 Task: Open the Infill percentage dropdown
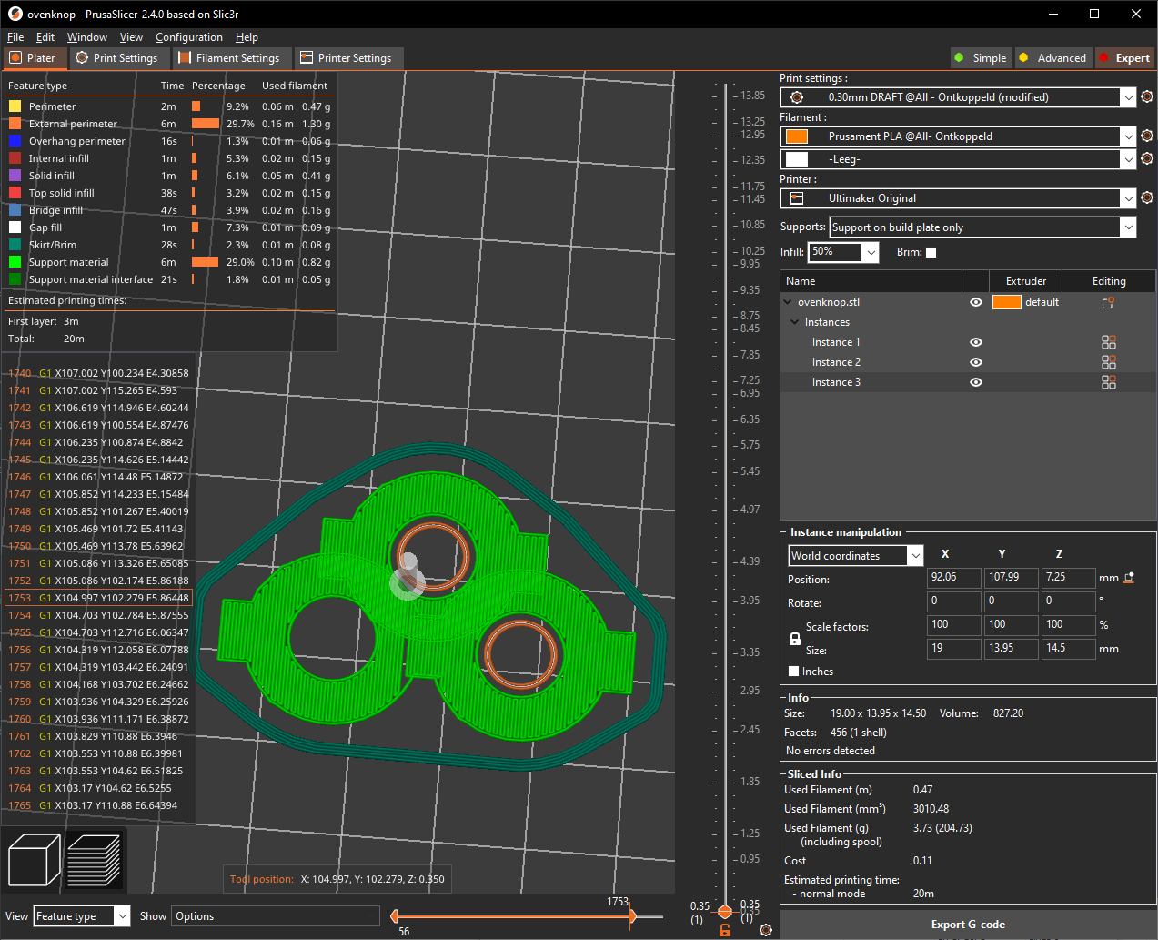tap(871, 252)
